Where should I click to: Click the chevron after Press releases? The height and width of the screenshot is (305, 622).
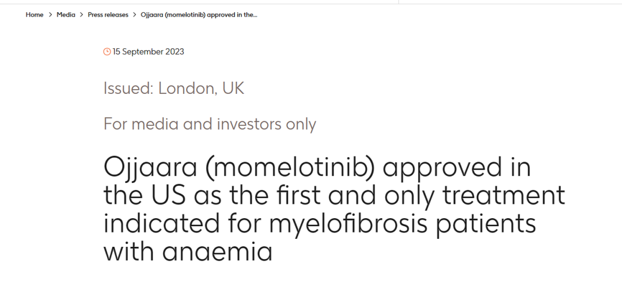coord(135,15)
